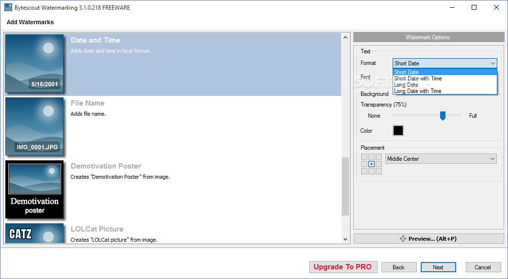Select Short Date with Time option
Image resolution: width=508 pixels, height=279 pixels.
445,78
